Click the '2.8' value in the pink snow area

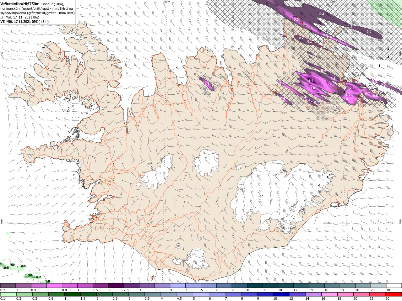coord(311,81)
